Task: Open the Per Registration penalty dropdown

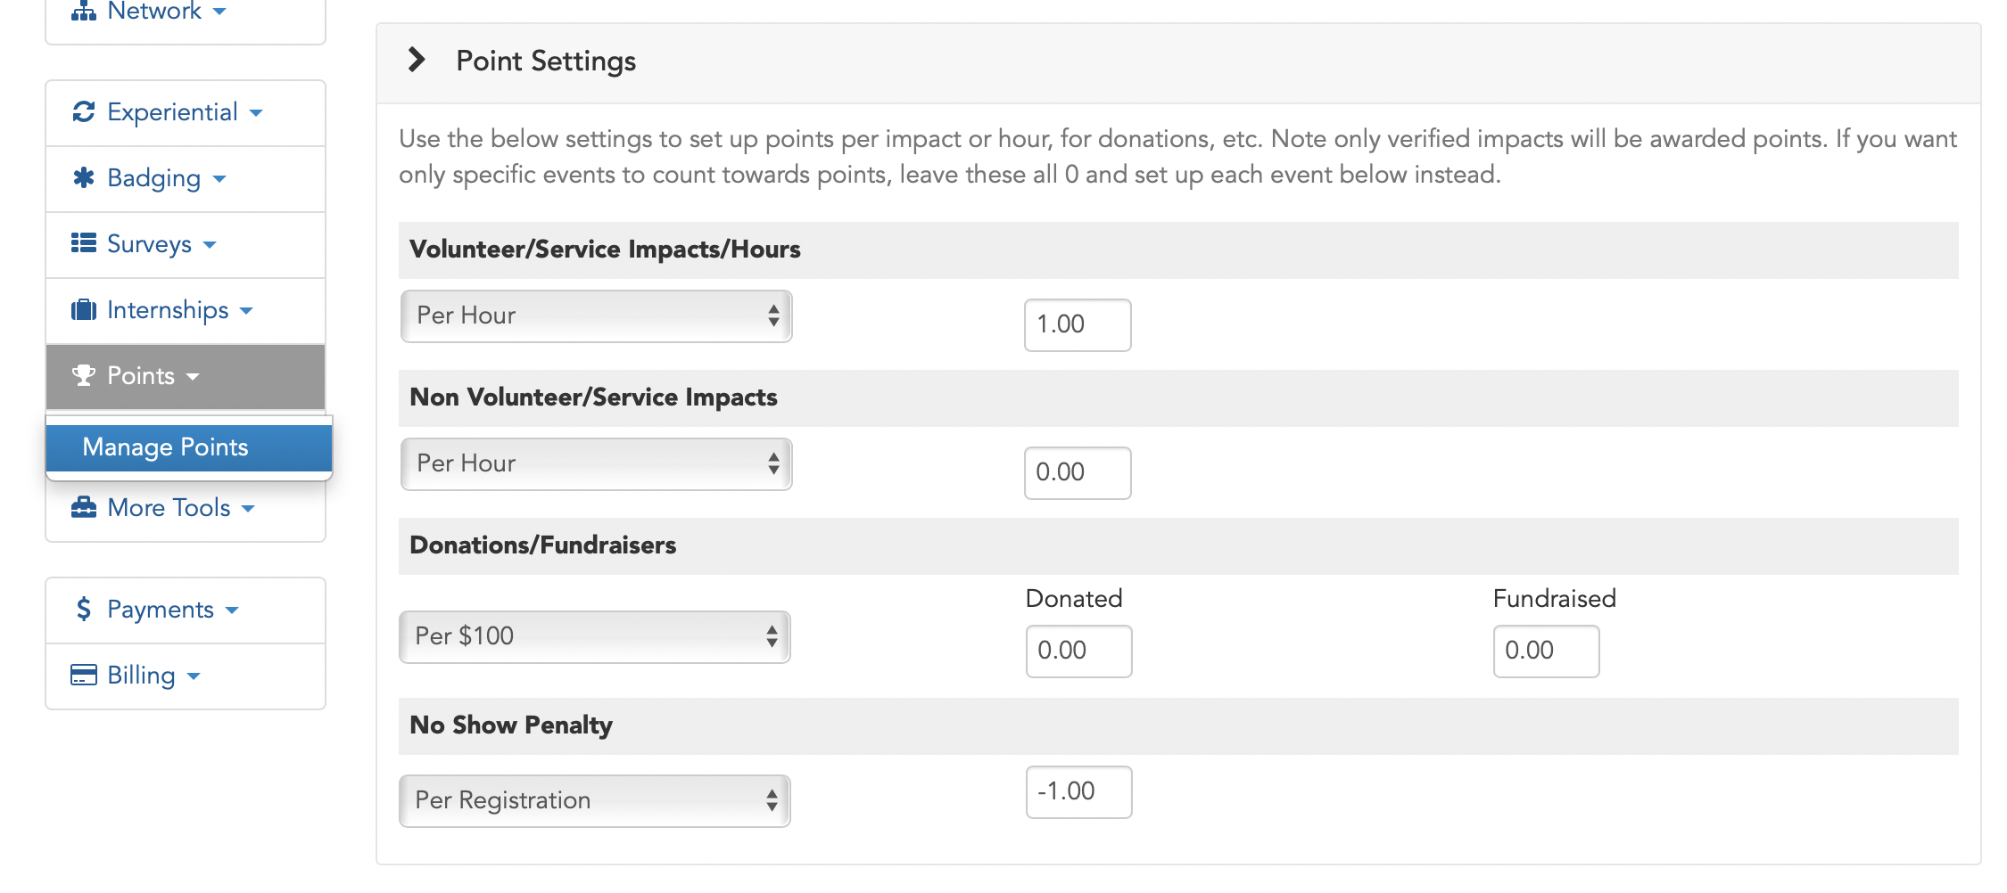Action: 595,800
